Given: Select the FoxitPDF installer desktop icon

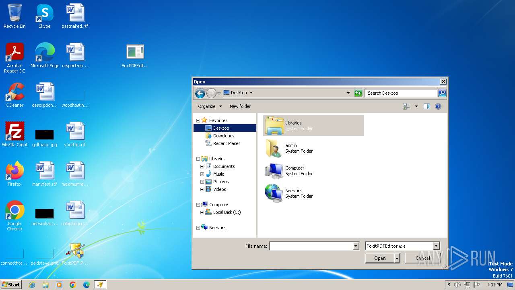Looking at the screenshot, I should click(x=75, y=253).
